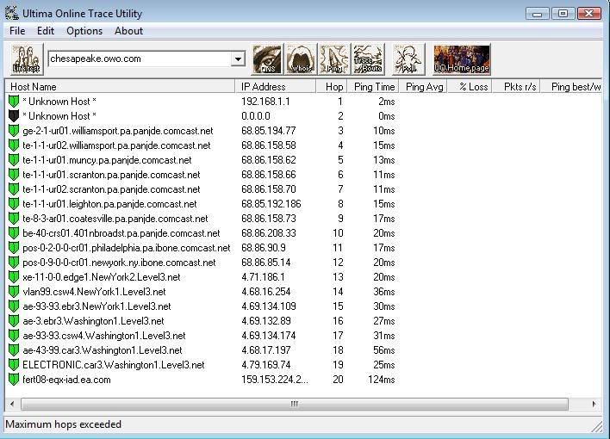Screen dimensions: 610x439
Task: Sort by the Ping Avg column header
Action: pyautogui.click(x=424, y=87)
